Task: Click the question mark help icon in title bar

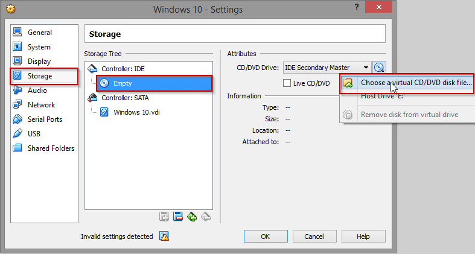Action: pos(357,7)
